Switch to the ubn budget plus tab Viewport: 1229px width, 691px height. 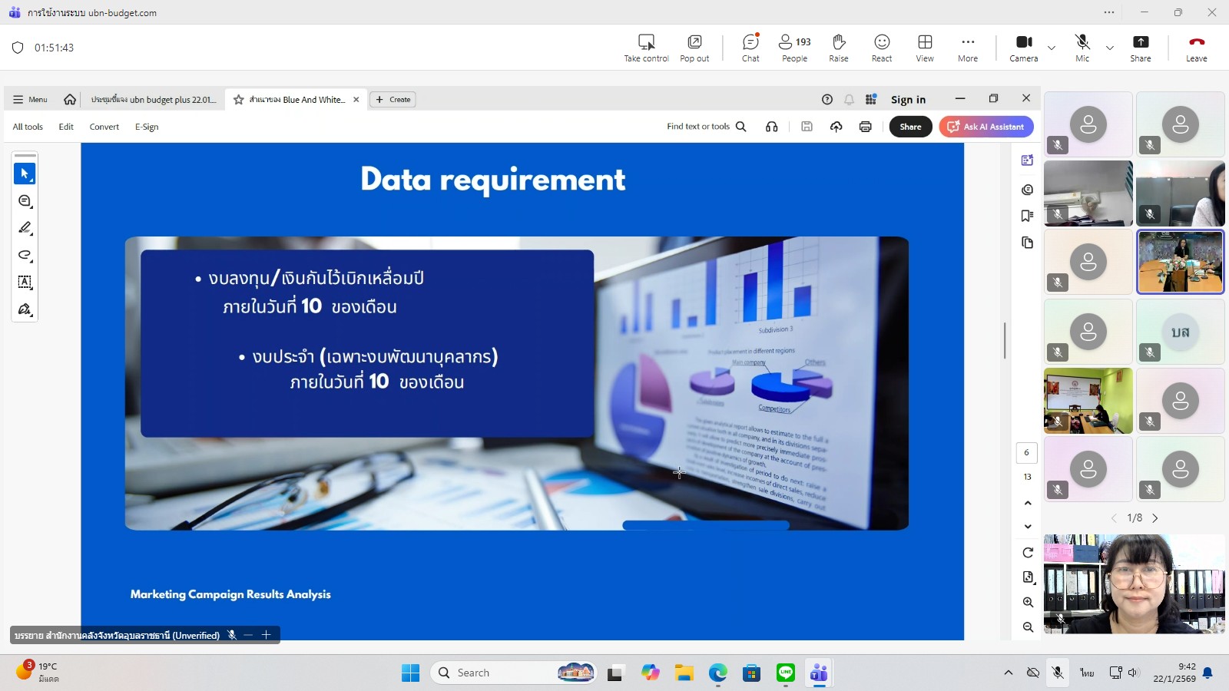(x=153, y=100)
